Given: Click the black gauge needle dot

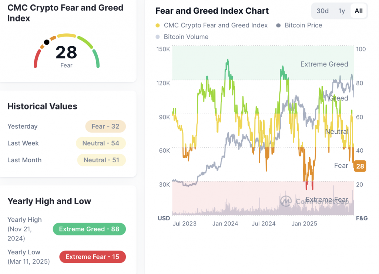Looking at the screenshot, I should (x=47, y=42).
